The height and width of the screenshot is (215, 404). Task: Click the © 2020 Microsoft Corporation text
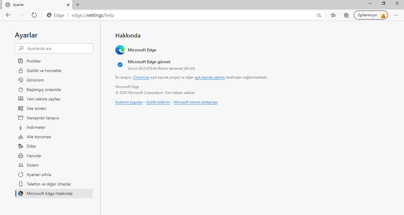tap(156, 93)
